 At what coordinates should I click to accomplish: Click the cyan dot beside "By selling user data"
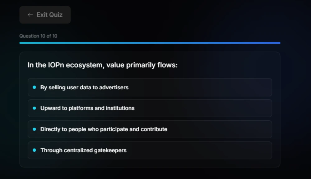click(34, 87)
